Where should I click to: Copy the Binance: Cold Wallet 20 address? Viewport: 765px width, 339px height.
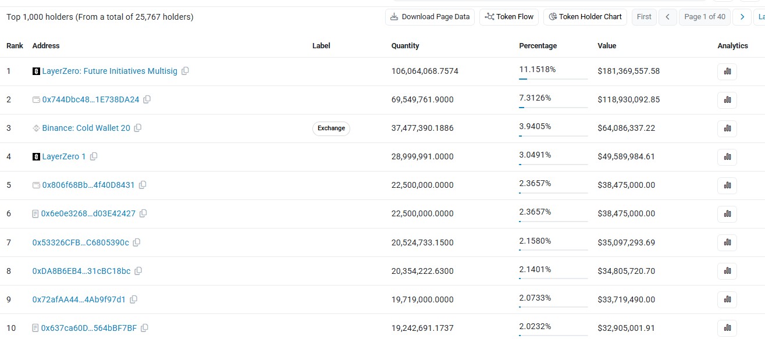click(137, 128)
